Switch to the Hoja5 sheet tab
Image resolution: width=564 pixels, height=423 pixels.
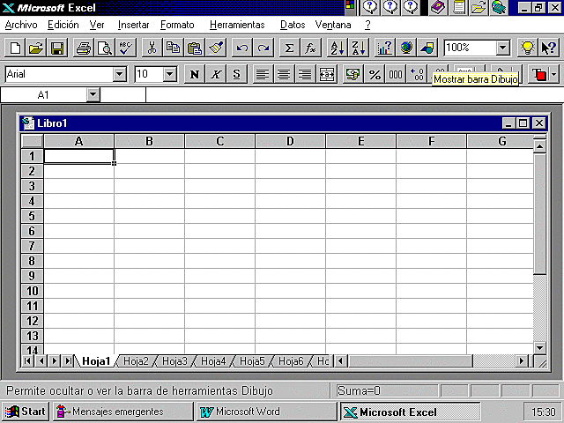252,361
